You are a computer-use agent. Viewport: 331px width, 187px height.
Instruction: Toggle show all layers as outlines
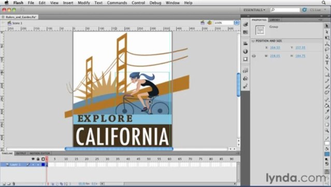click(43, 159)
